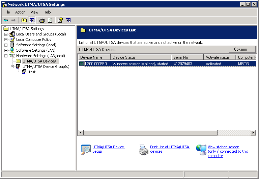Sort by Device Status column header

pos(141,57)
